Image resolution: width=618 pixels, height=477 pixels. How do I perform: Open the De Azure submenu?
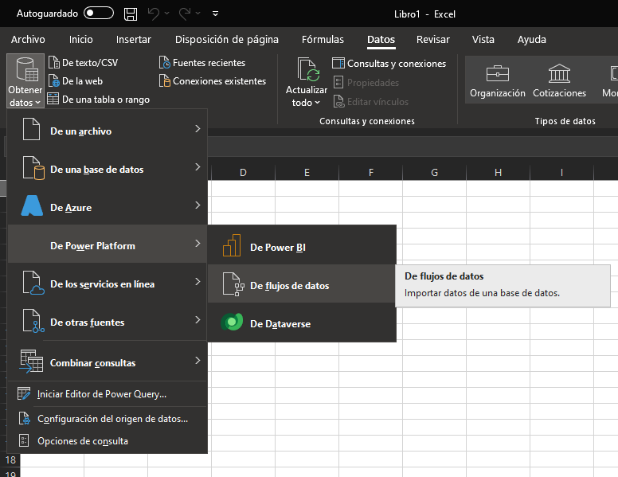click(x=108, y=205)
